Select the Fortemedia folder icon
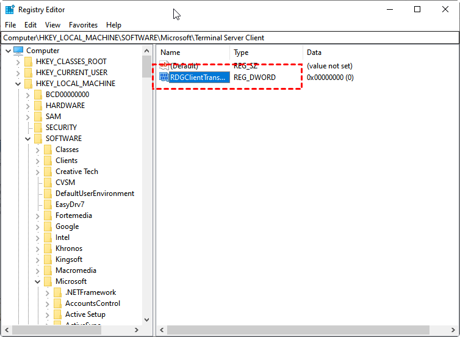 (x=48, y=216)
